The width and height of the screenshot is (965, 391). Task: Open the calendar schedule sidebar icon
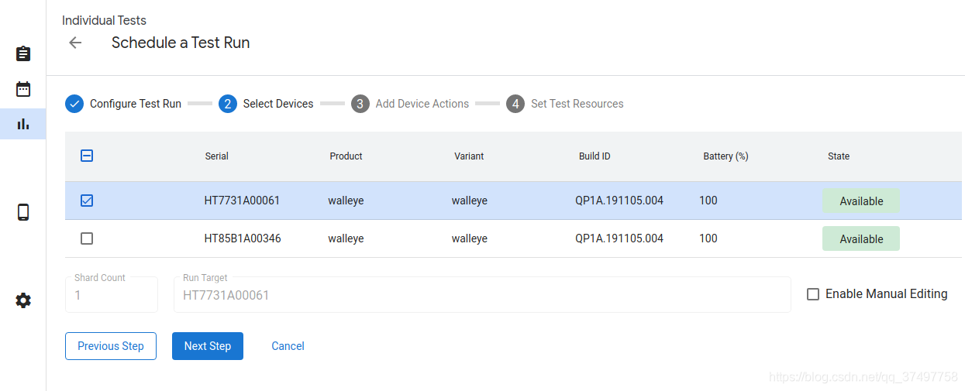(x=23, y=89)
